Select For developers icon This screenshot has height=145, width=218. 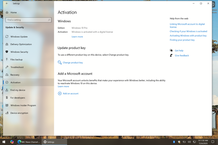[x=7, y=98]
